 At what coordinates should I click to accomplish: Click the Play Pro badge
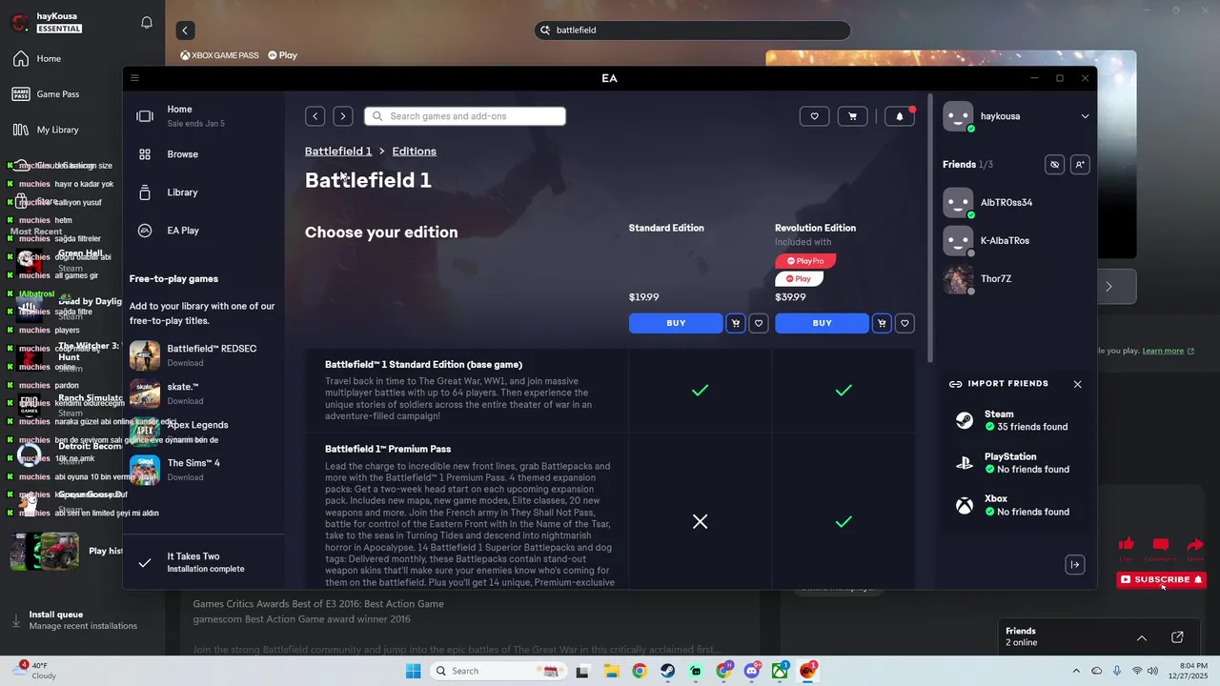click(805, 261)
